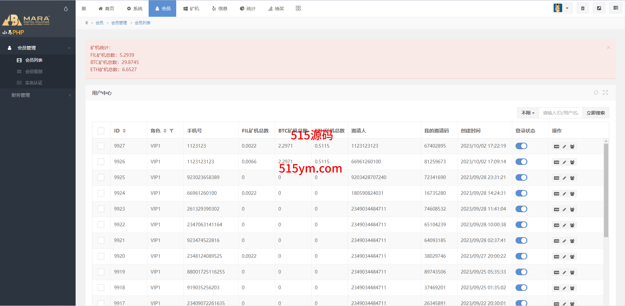Toggle login status for user 9927
The image size is (625, 306).
click(x=521, y=146)
